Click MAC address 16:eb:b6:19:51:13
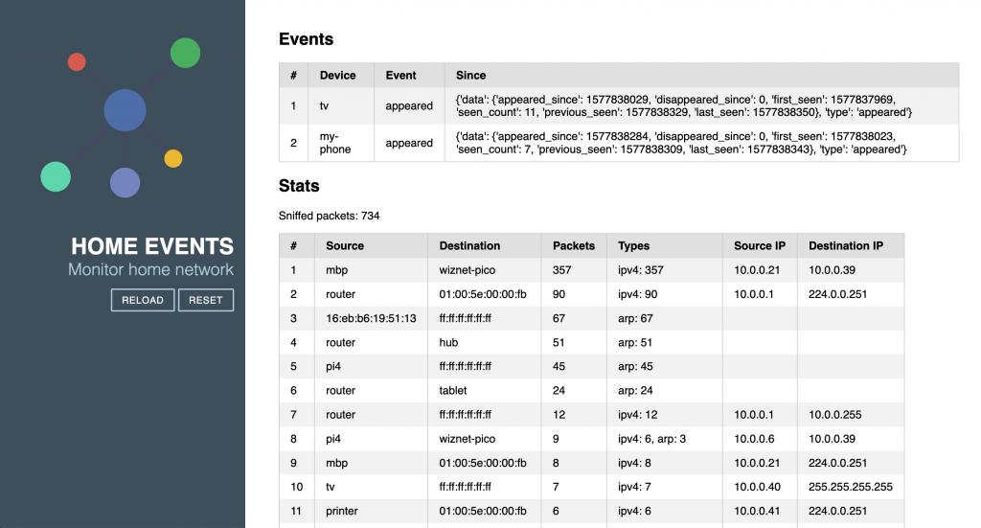Viewport: 981px width, 528px height. click(x=371, y=318)
